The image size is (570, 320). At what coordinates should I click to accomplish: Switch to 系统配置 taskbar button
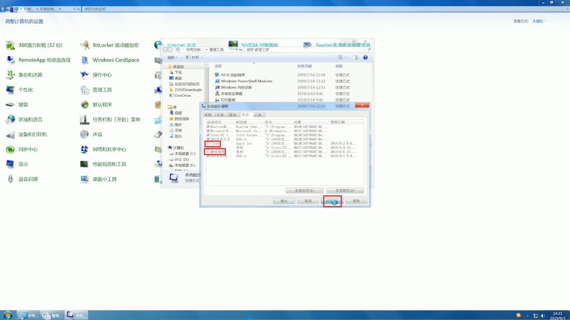point(77,315)
